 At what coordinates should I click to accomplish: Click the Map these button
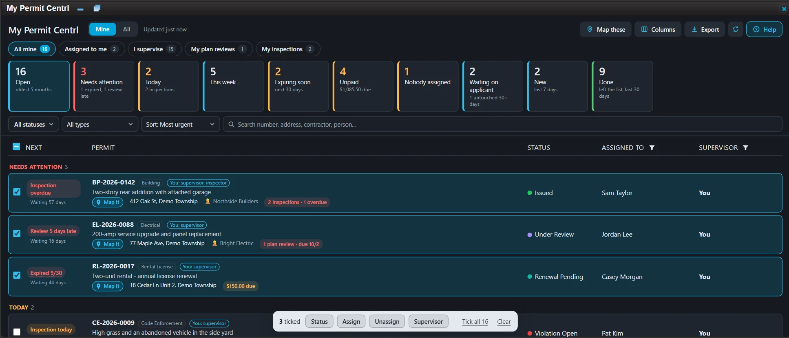point(606,29)
